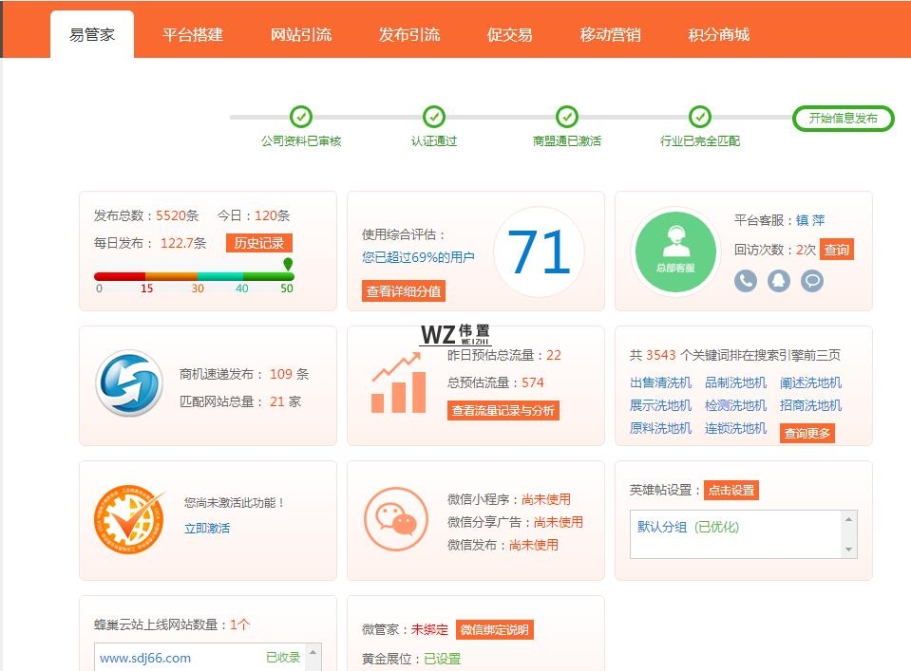Click 查看流量记录与分析 button
911x671 pixels.
click(x=503, y=411)
